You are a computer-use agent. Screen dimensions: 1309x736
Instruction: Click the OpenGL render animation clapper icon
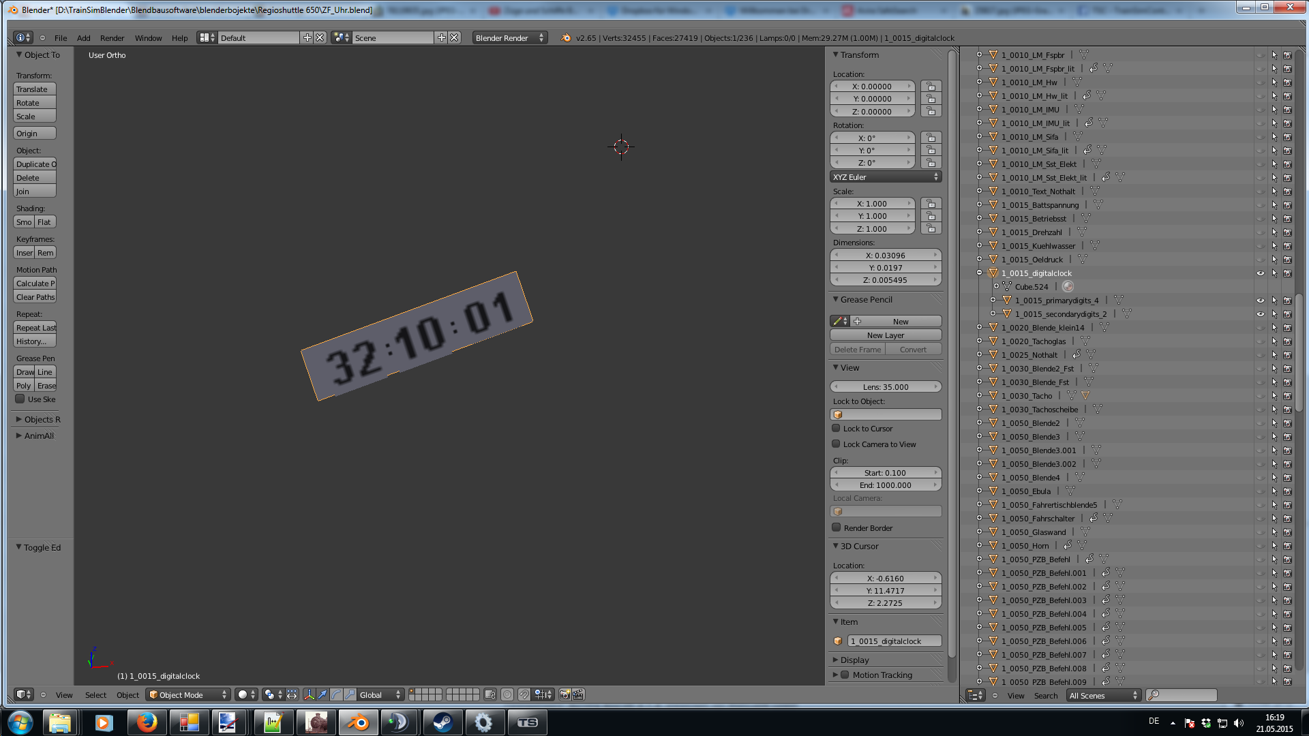[578, 694]
